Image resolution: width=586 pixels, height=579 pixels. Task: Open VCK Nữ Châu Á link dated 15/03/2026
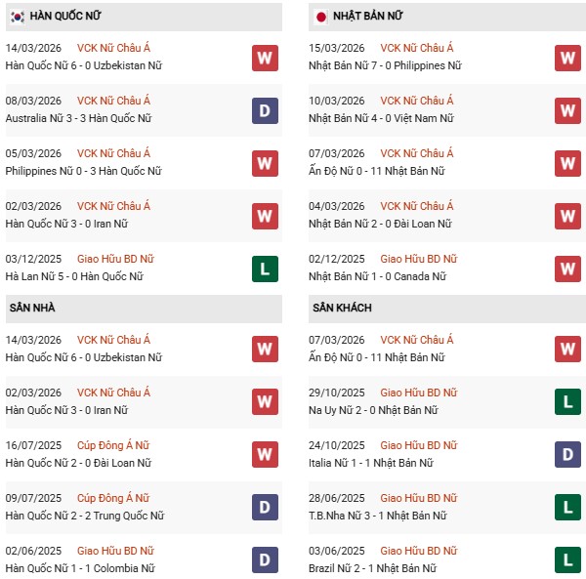[x=417, y=48]
